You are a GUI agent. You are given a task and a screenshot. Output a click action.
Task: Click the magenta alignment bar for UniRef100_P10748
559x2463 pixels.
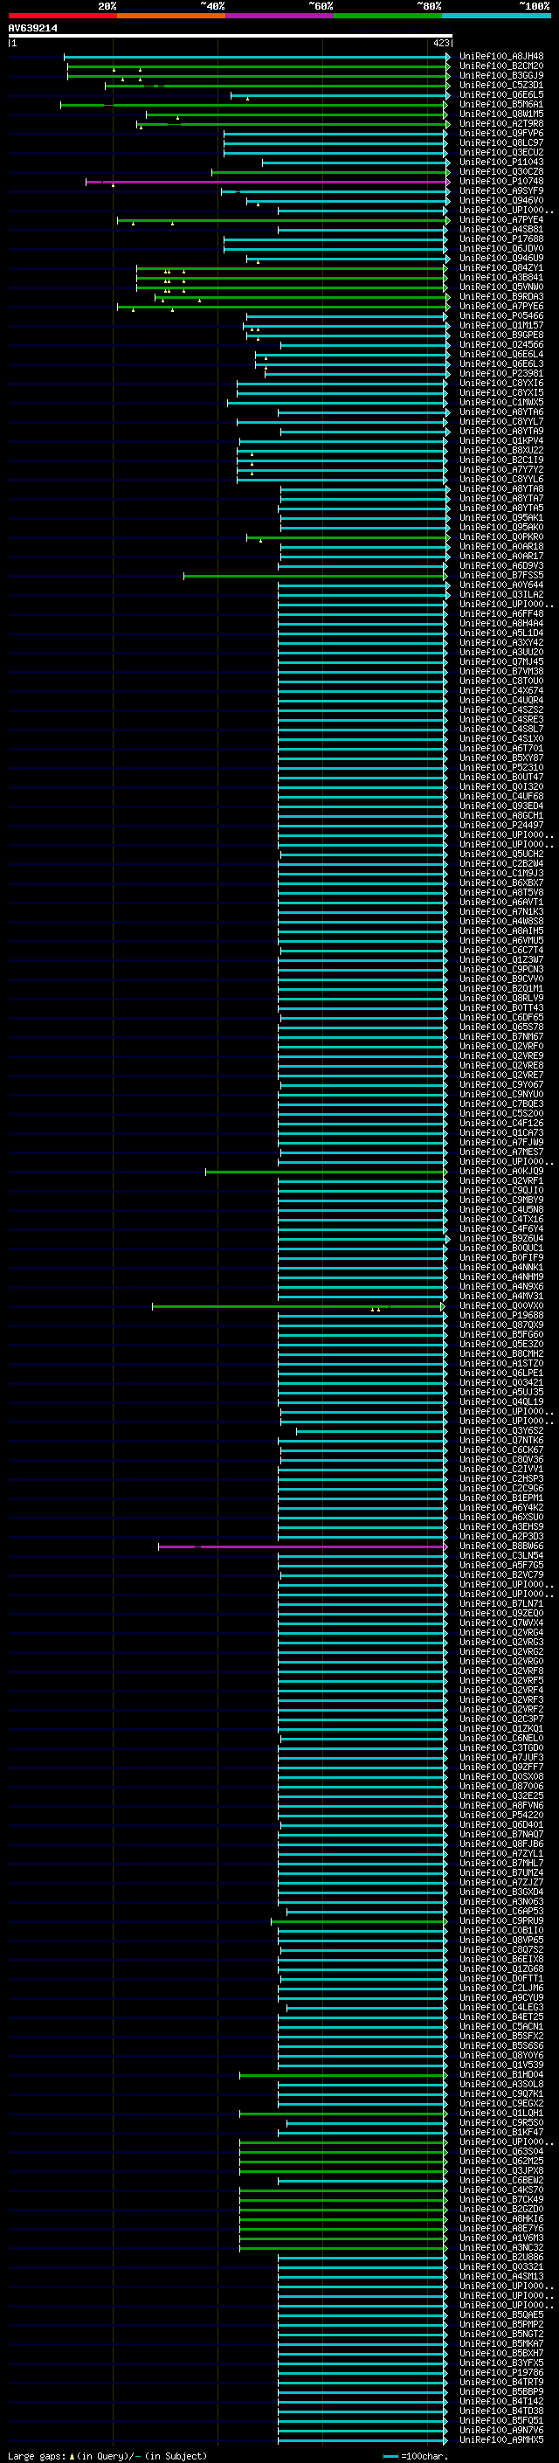pyautogui.click(x=266, y=182)
